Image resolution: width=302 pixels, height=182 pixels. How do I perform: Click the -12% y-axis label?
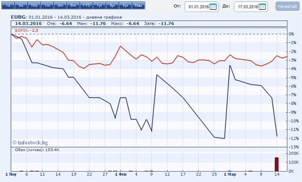(x=294, y=139)
